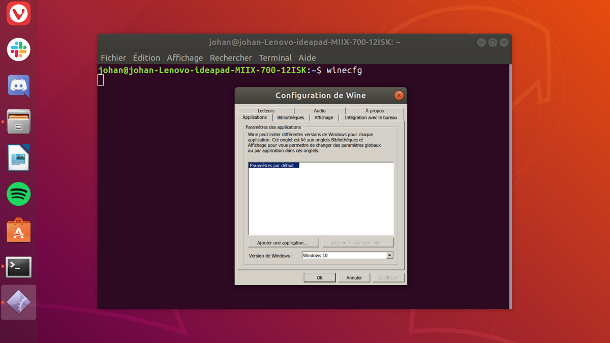The width and height of the screenshot is (610, 343).
Task: Click the Annuler button
Action: 354,277
